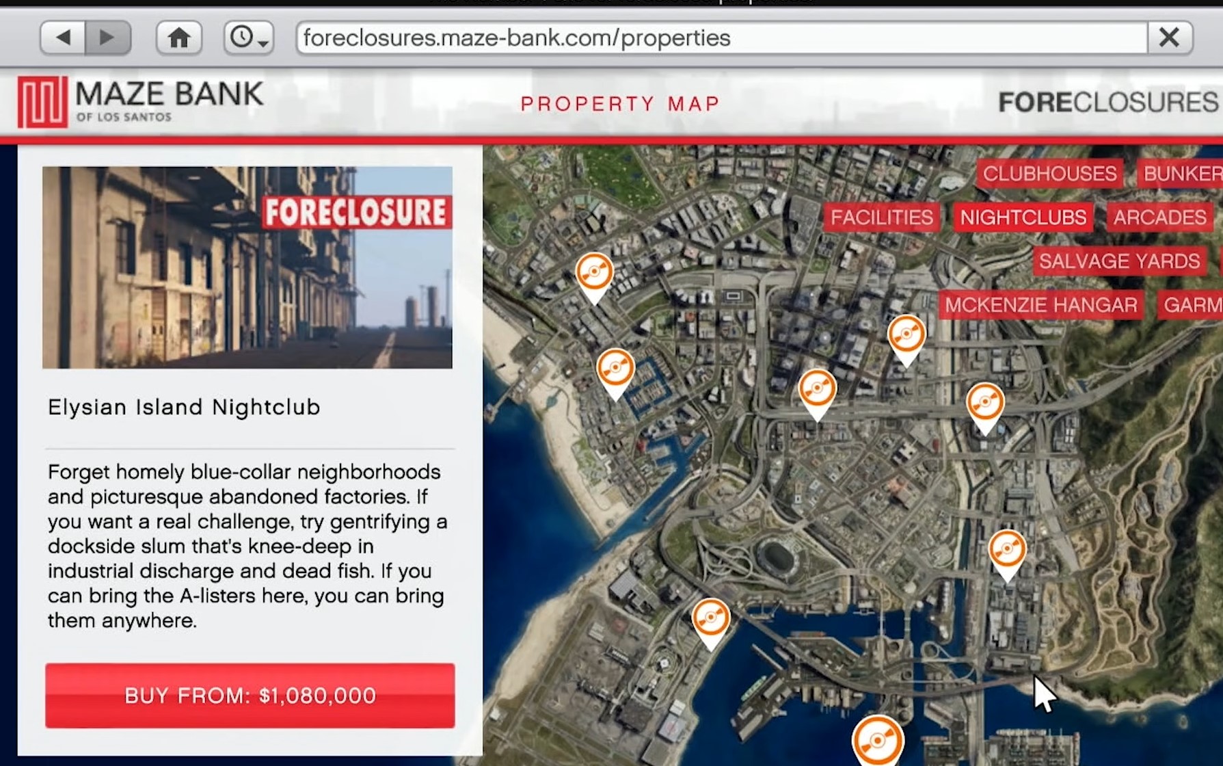
Task: Toggle the Nightclubs property filter
Action: (1023, 217)
